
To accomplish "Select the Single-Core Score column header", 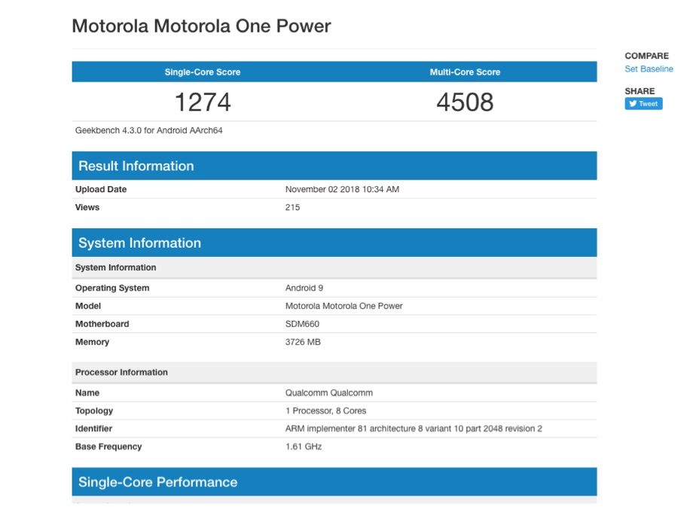I will (203, 72).
